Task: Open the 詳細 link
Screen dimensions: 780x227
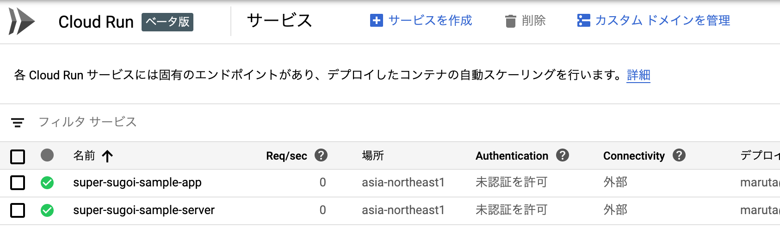Action: 638,75
